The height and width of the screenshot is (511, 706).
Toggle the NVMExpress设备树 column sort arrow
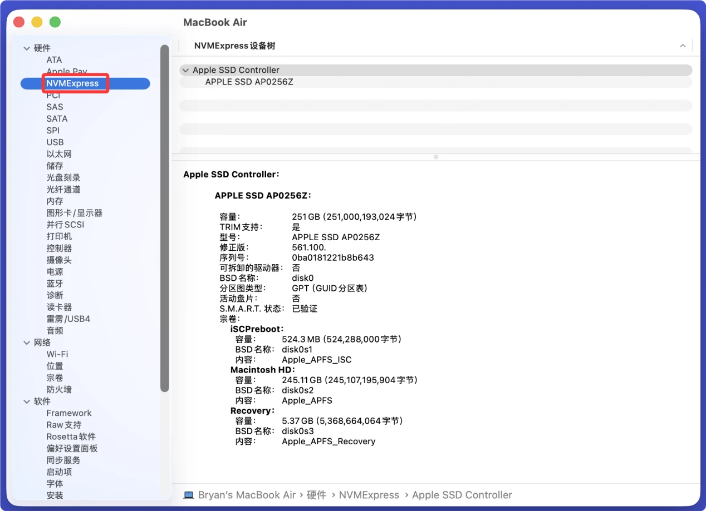[683, 46]
